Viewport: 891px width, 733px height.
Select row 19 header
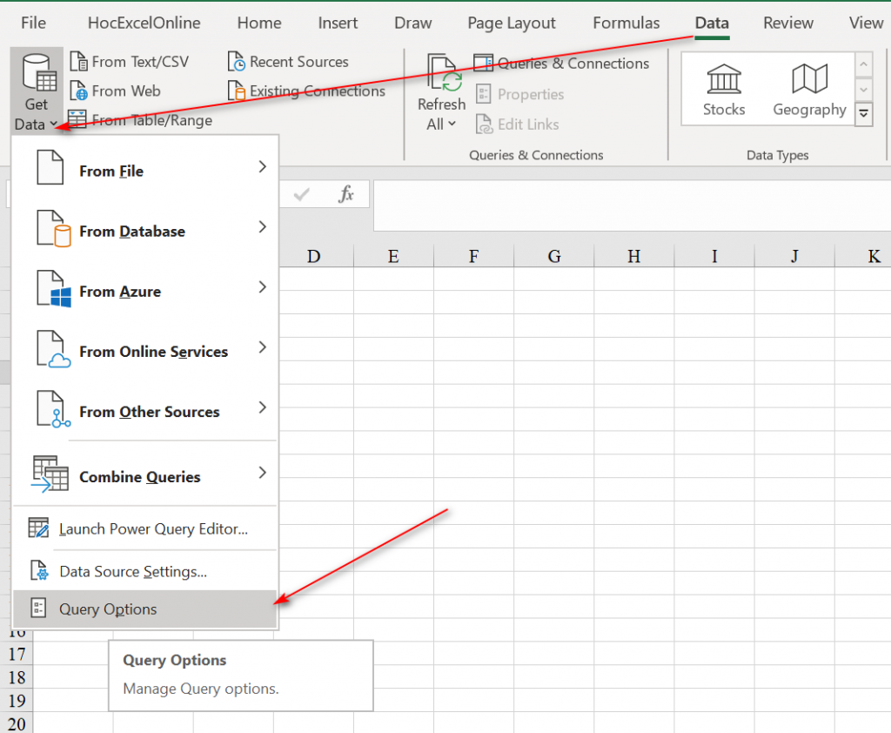pyautogui.click(x=17, y=701)
